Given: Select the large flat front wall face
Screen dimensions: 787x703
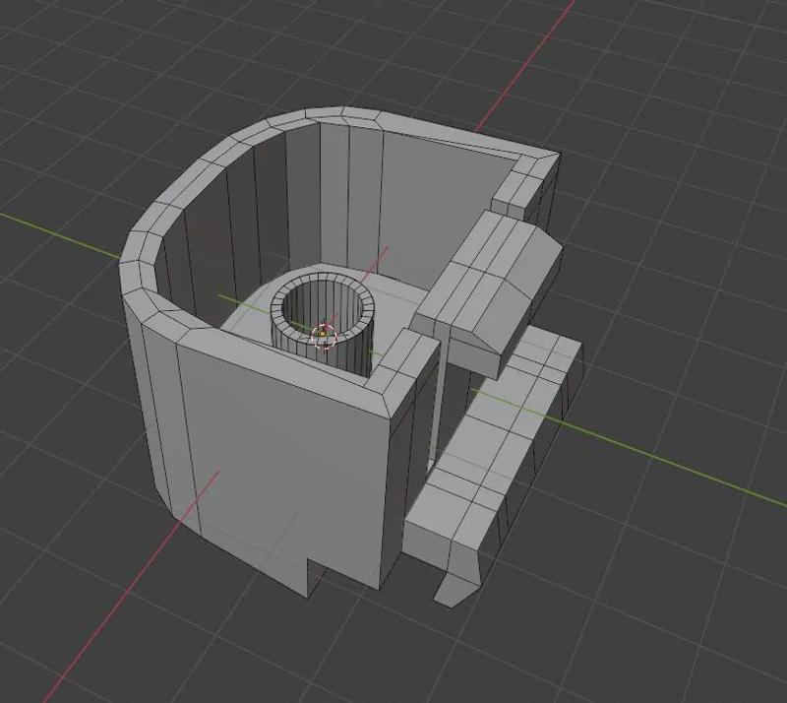Looking at the screenshot, I should [285, 470].
